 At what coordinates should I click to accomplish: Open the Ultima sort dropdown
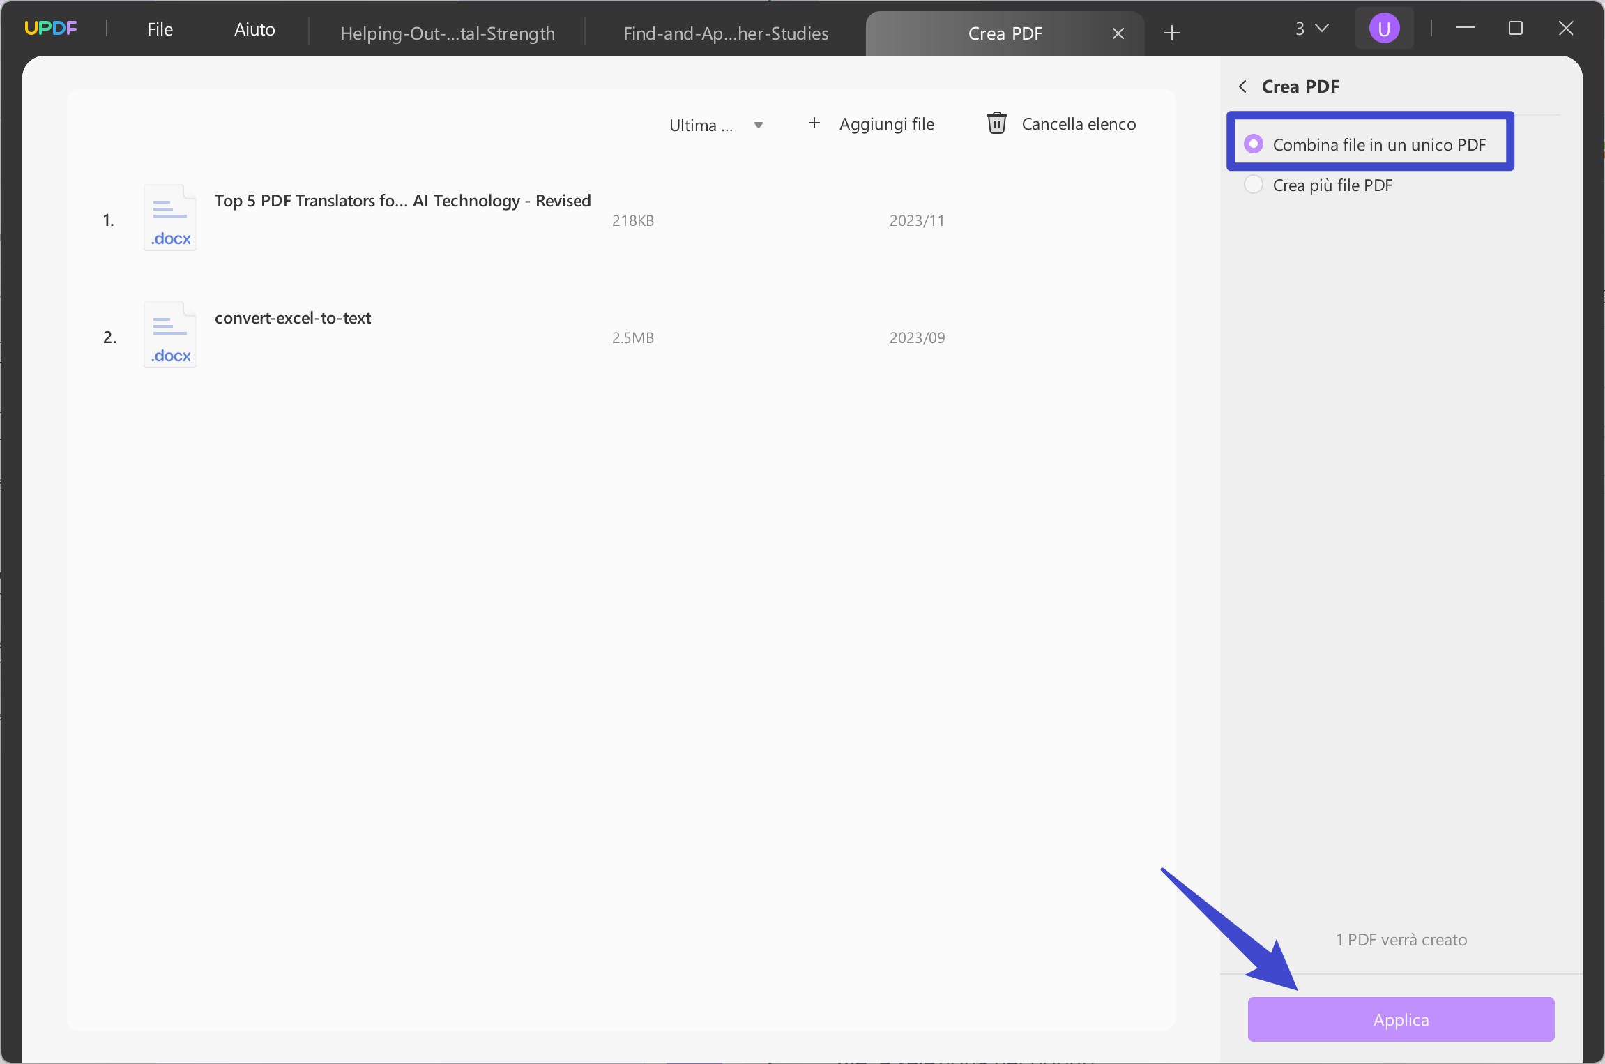716,126
